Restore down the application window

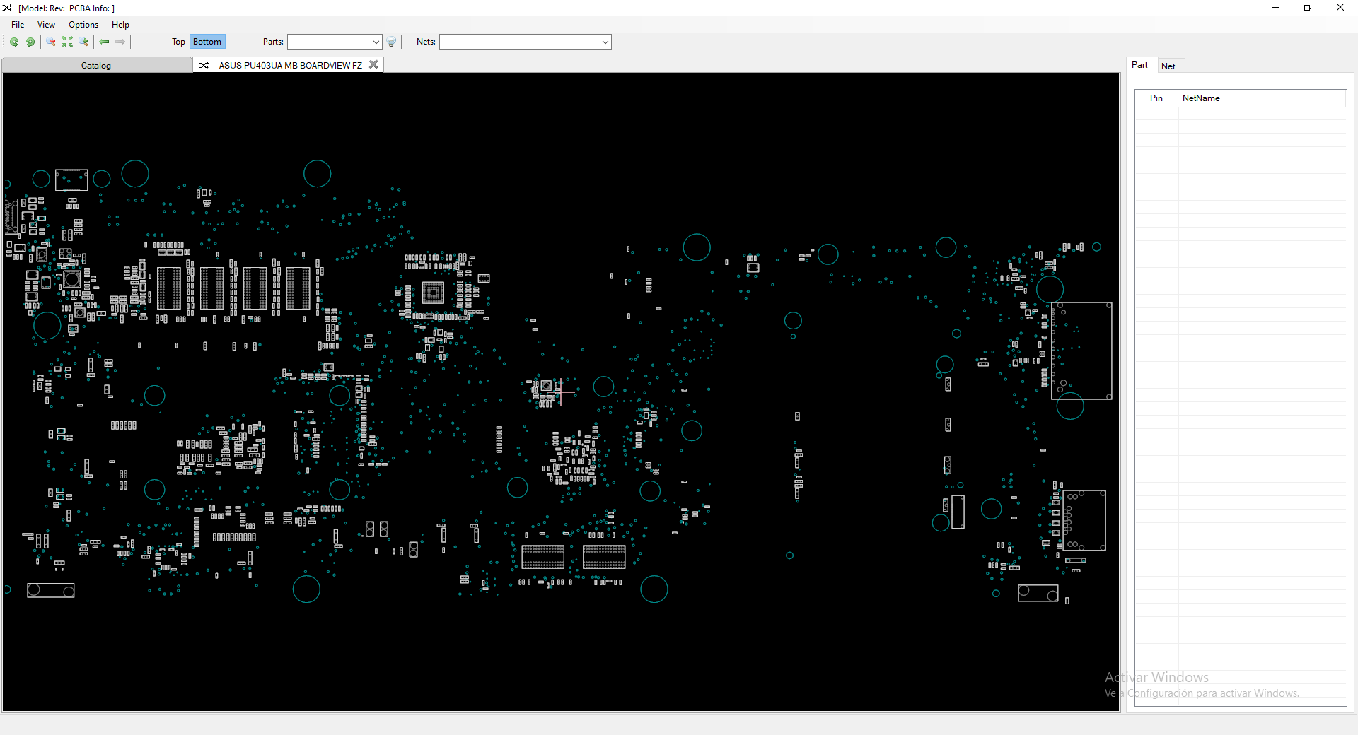pos(1308,8)
